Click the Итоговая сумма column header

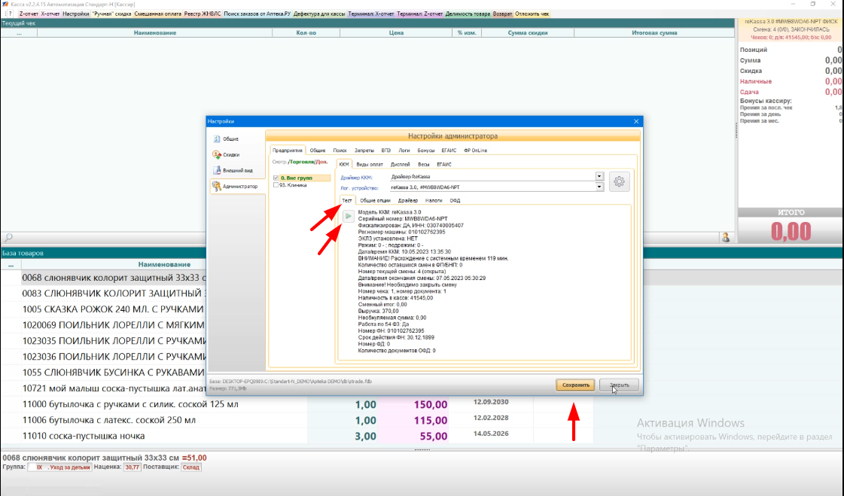(x=654, y=33)
